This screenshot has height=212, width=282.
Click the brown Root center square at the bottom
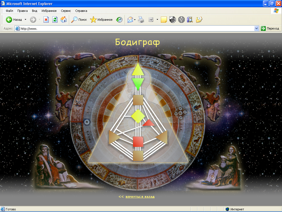pyautogui.click(x=138, y=156)
